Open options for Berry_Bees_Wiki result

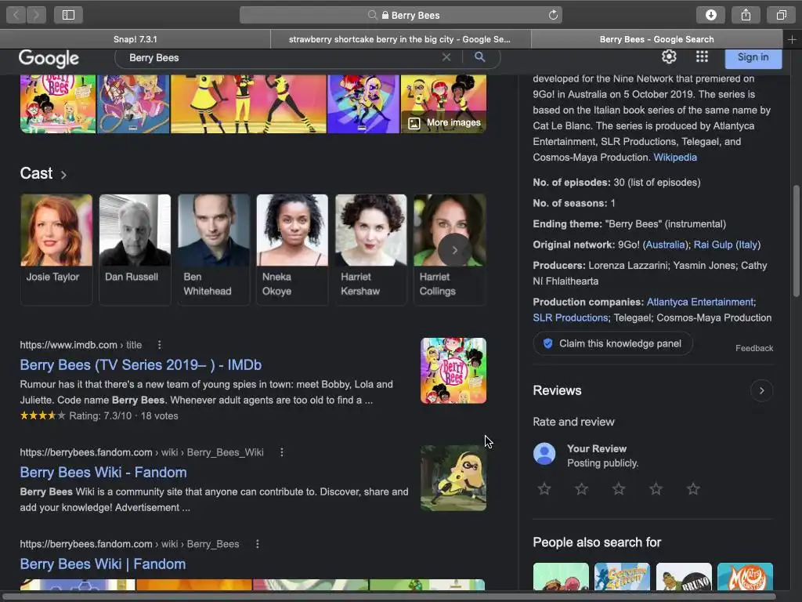282,452
